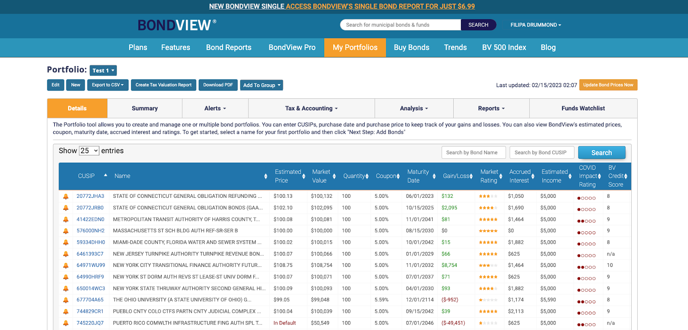The height and width of the screenshot is (330, 688).
Task: Sort table by Name column arrows
Action: tap(266, 176)
